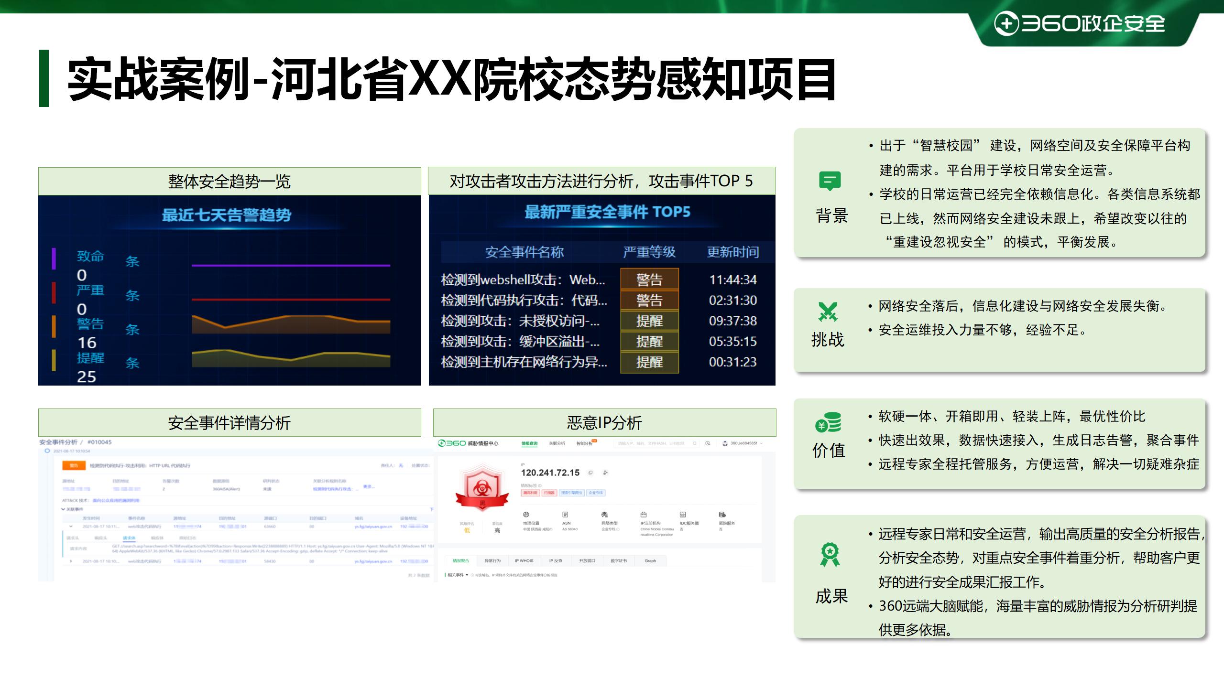
Task: Click the 安全事件名称 column header
Action: (525, 252)
